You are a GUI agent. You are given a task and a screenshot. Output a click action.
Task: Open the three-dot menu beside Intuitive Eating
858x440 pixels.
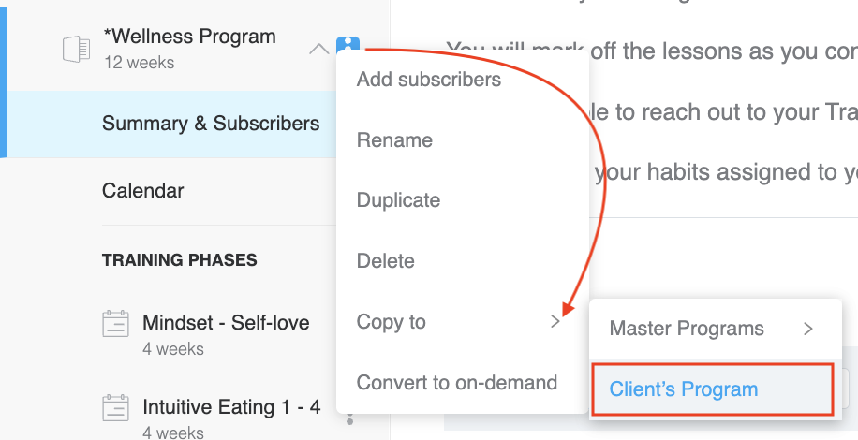click(x=350, y=419)
